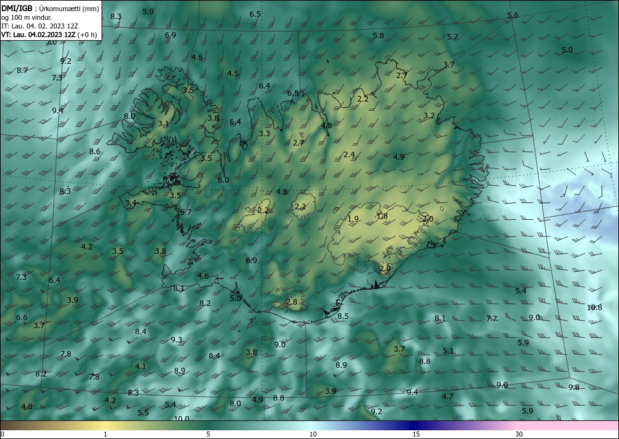Click the 1.9 value on the glacier
Screen dimensions: 619x439
tap(353, 219)
